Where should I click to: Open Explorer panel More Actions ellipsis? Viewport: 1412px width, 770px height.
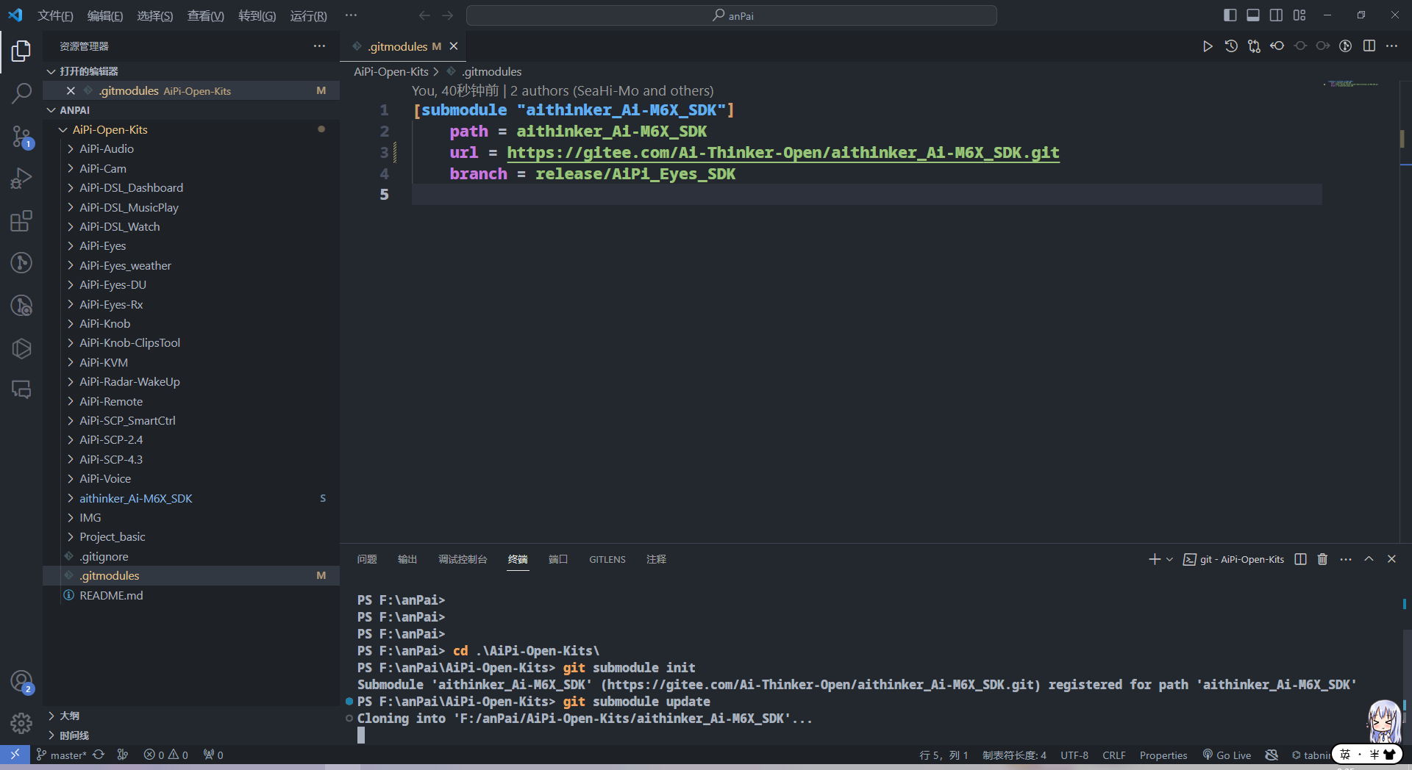click(319, 46)
